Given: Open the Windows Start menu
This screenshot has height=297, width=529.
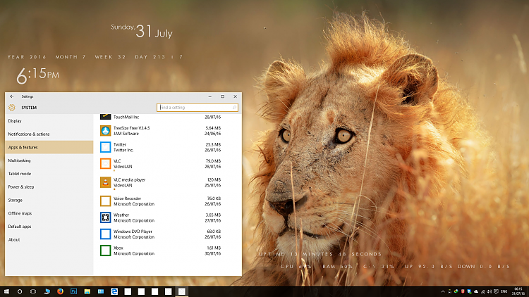Looking at the screenshot, I should pos(6,291).
